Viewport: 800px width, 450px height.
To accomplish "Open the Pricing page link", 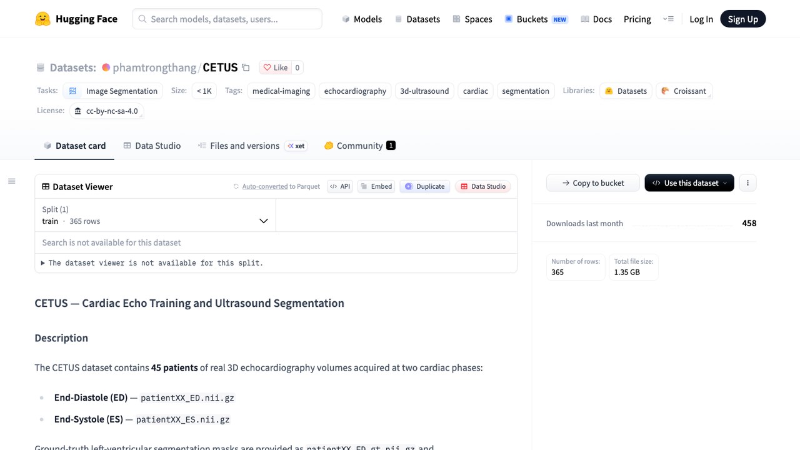I will [637, 19].
